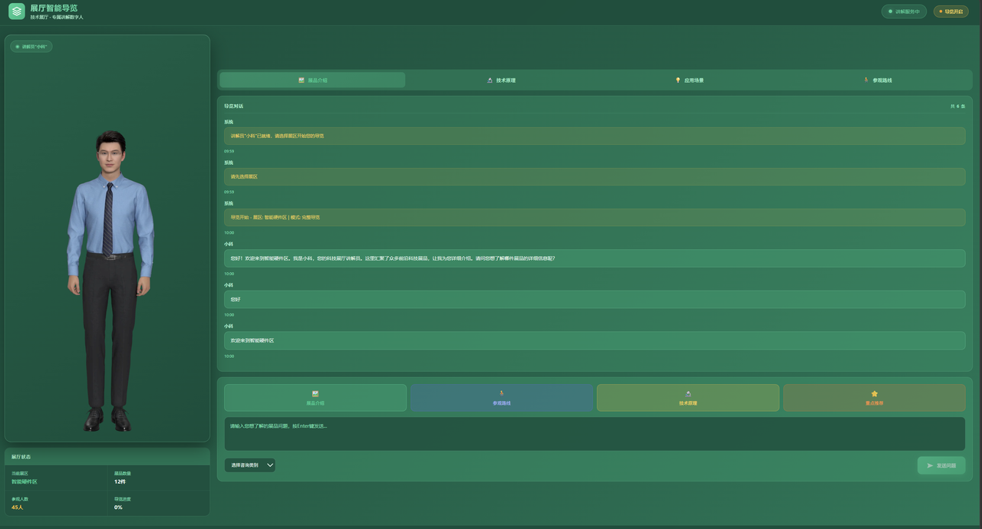
Task: Click the orange 重点推荐 quick action button
Action: pos(875,398)
